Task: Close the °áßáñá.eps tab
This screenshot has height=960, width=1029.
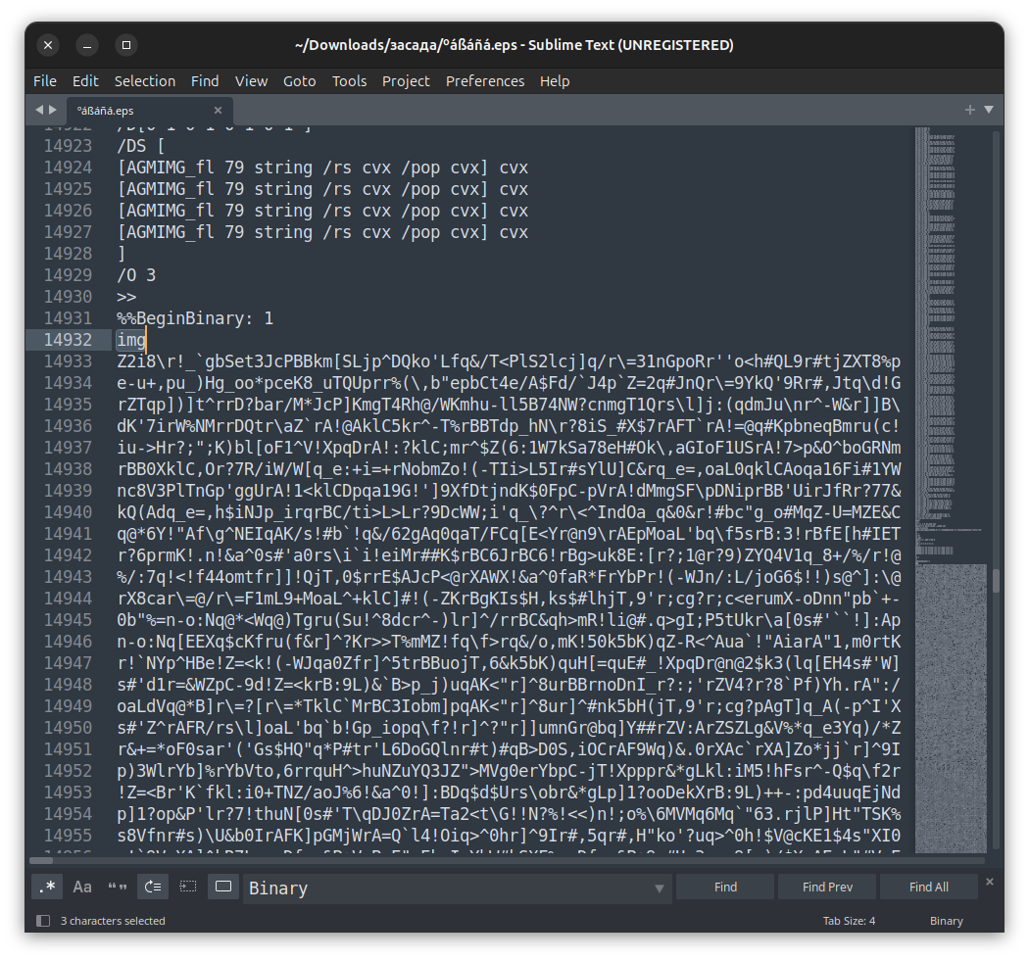Action: coord(218,111)
